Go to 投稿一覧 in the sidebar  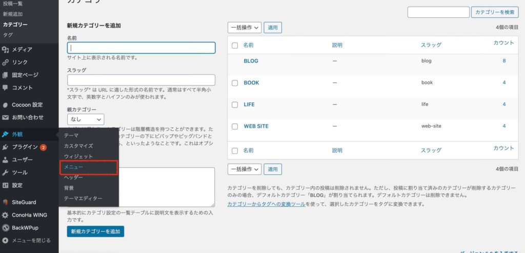click(13, 4)
